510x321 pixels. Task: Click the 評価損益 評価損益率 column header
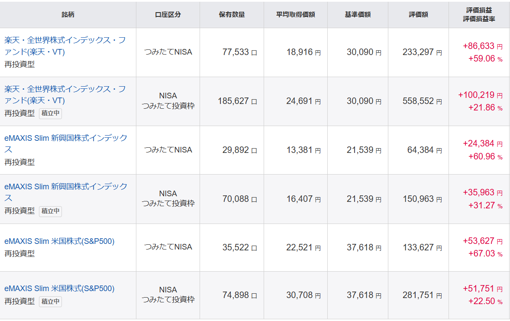pos(479,14)
